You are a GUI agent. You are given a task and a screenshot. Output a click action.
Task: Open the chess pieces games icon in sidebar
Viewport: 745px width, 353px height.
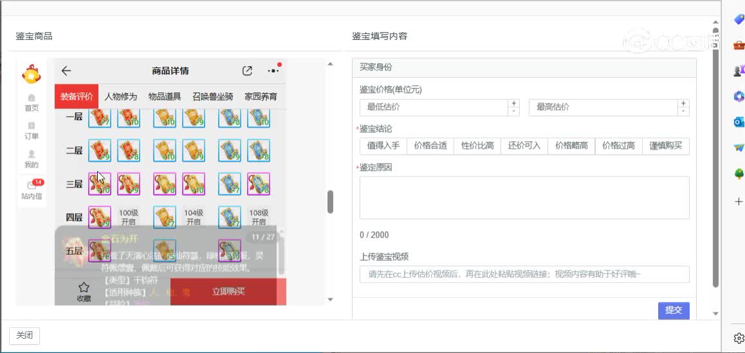(739, 71)
